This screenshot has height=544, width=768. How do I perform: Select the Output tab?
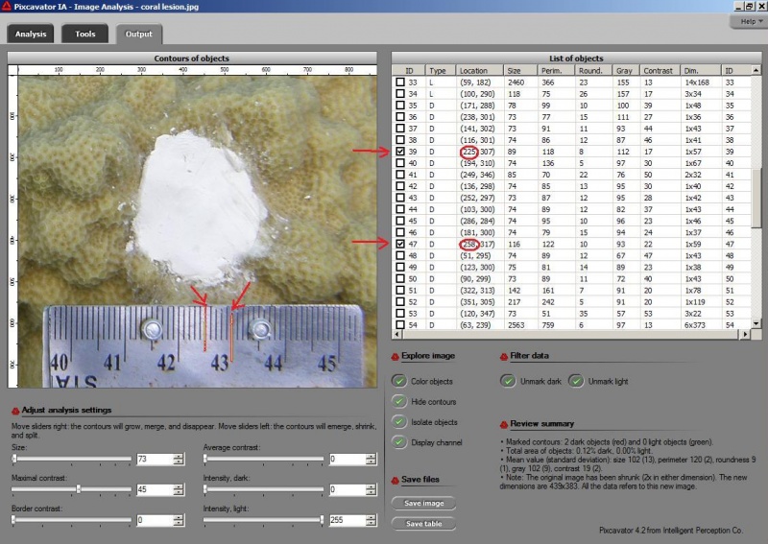tap(138, 34)
